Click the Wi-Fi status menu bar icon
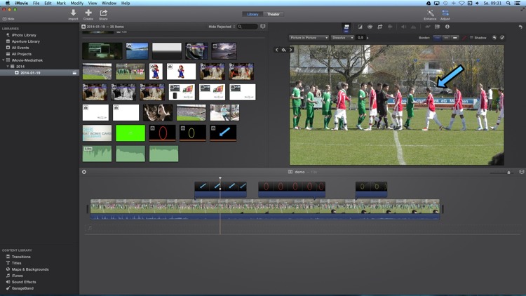The image size is (526, 296). [x=461, y=3]
